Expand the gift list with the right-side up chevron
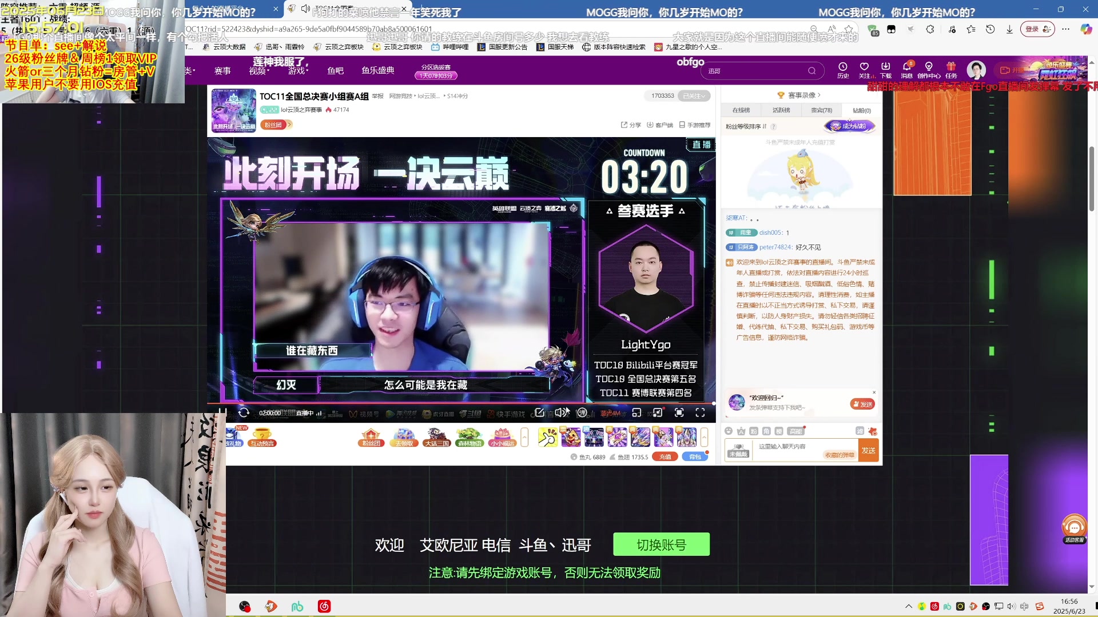Viewport: 1098px width, 617px height. (705, 437)
